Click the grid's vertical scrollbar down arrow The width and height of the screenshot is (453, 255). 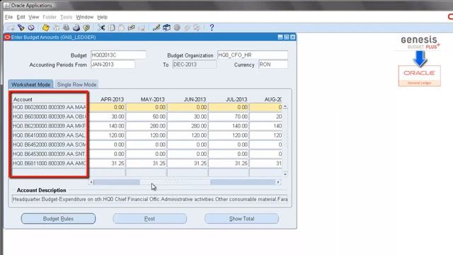tap(285, 174)
